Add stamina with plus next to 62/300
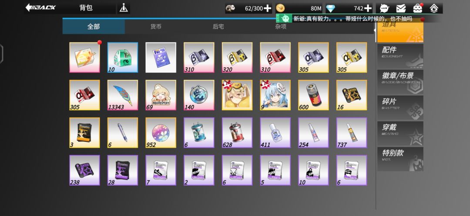This screenshot has height=216, width=470. [268, 8]
